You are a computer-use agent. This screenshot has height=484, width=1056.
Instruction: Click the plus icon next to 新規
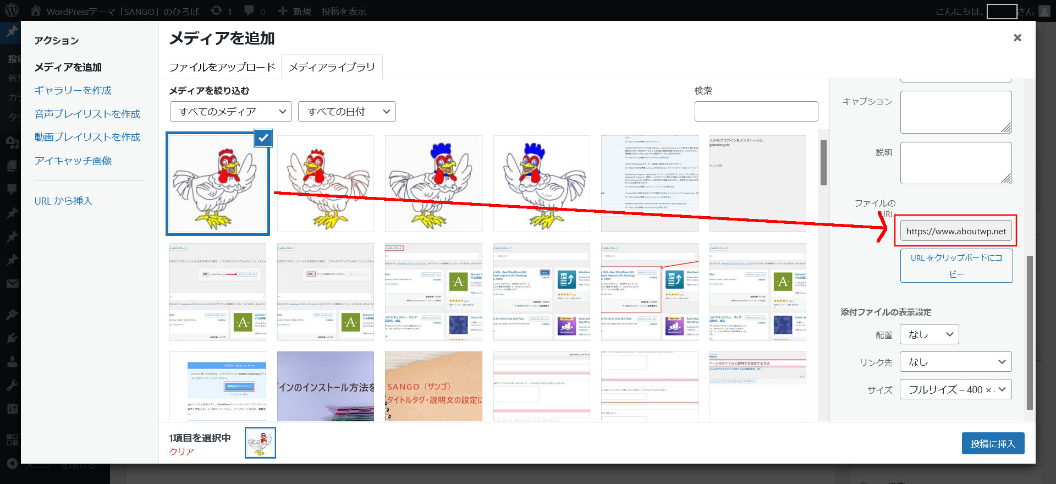tap(283, 11)
